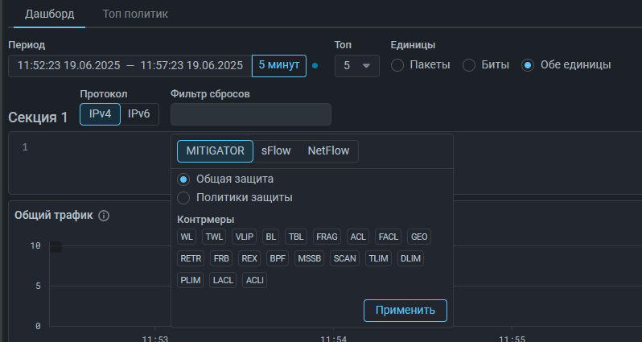Image resolution: width=642 pixels, height=342 pixels.
Task: Choose Политики защиты radio option
Action: point(183,197)
